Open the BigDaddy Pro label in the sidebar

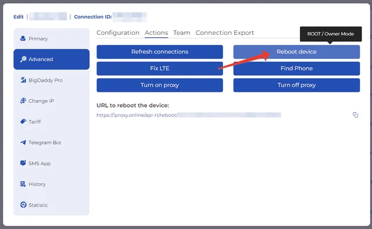45,80
